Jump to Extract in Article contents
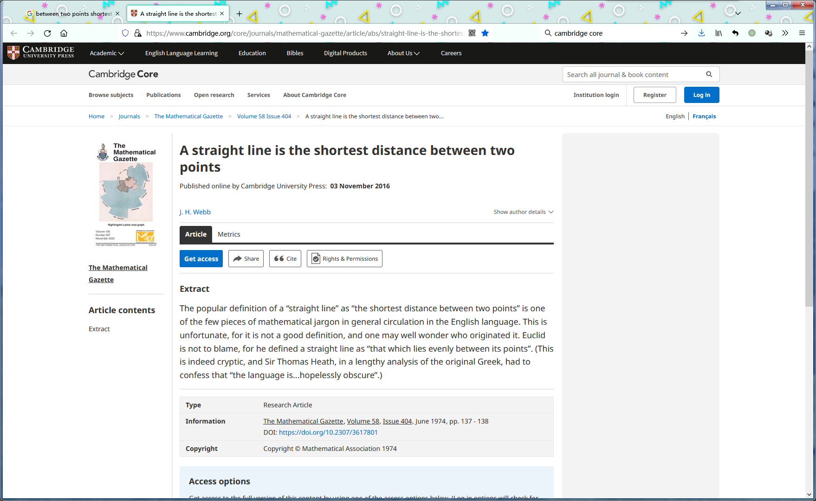816x501 pixels. 99,329
